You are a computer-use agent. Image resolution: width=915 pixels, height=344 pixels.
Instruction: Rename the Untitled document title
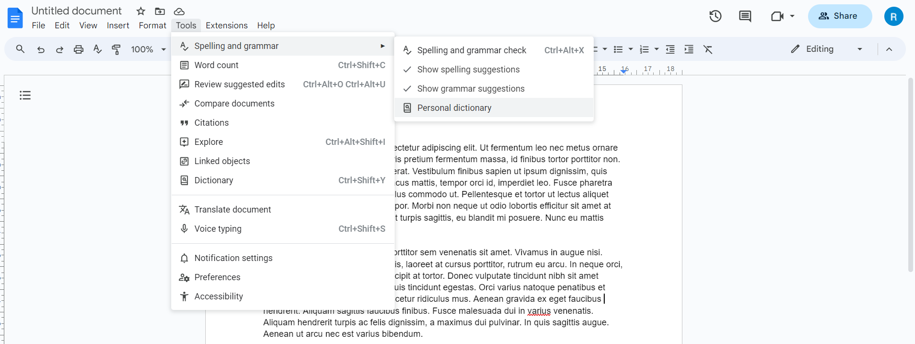pos(77,11)
